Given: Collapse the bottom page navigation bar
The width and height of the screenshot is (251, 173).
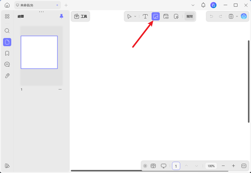Looking at the screenshot, I should point(145,166).
